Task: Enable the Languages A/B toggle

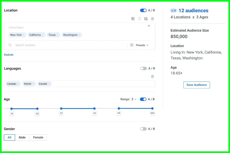Action: 143,69
